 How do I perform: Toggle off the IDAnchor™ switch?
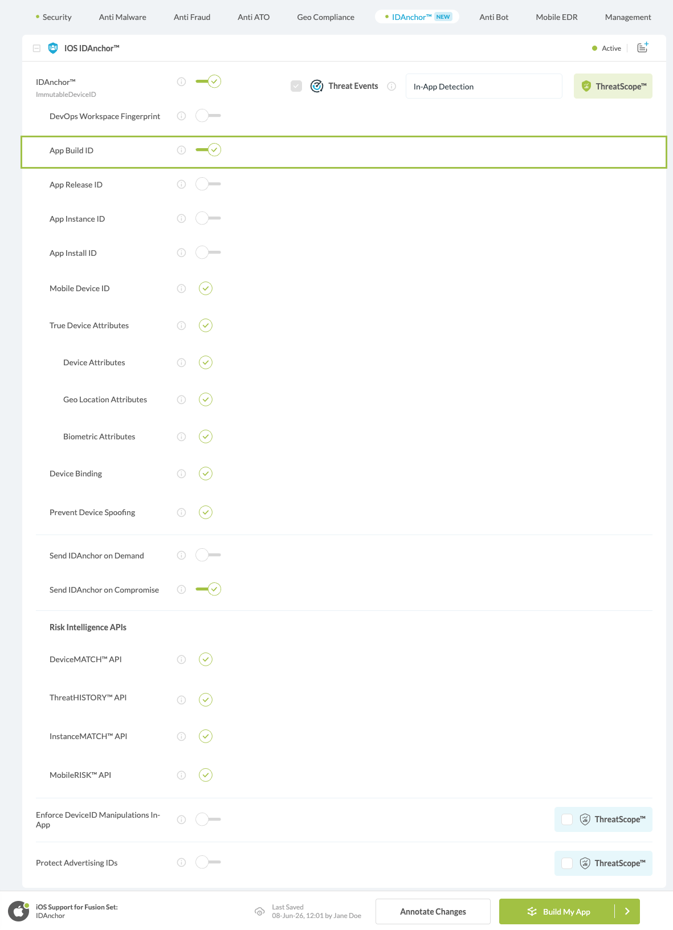pos(208,81)
